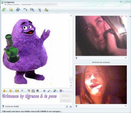Expand dropdown arrow next to paintbrush
Viewport: 131px width, 113px height.
pos(51,91)
